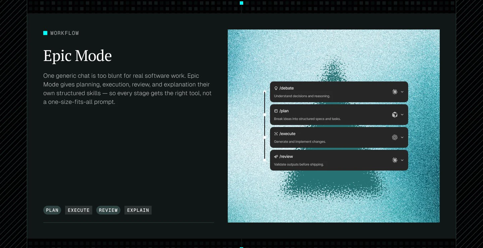The image size is (483, 248).
Task: Click the timeline dot beside /review card
Action: pos(265,160)
